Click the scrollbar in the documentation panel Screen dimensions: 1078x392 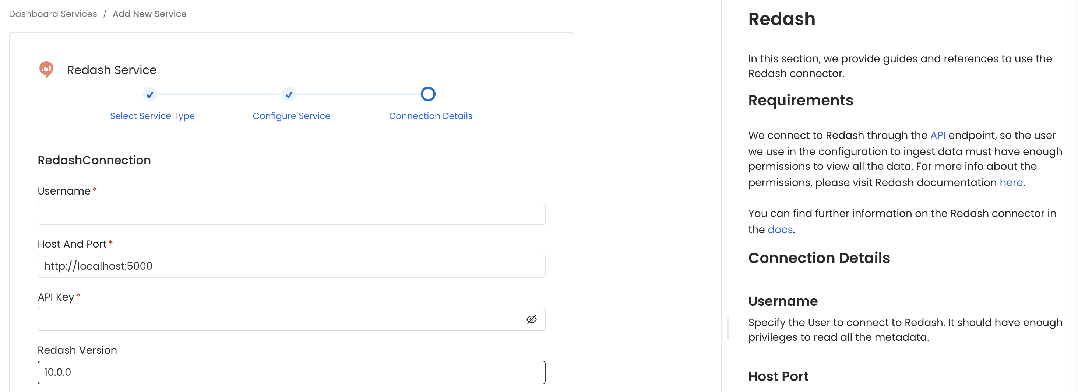[728, 329]
